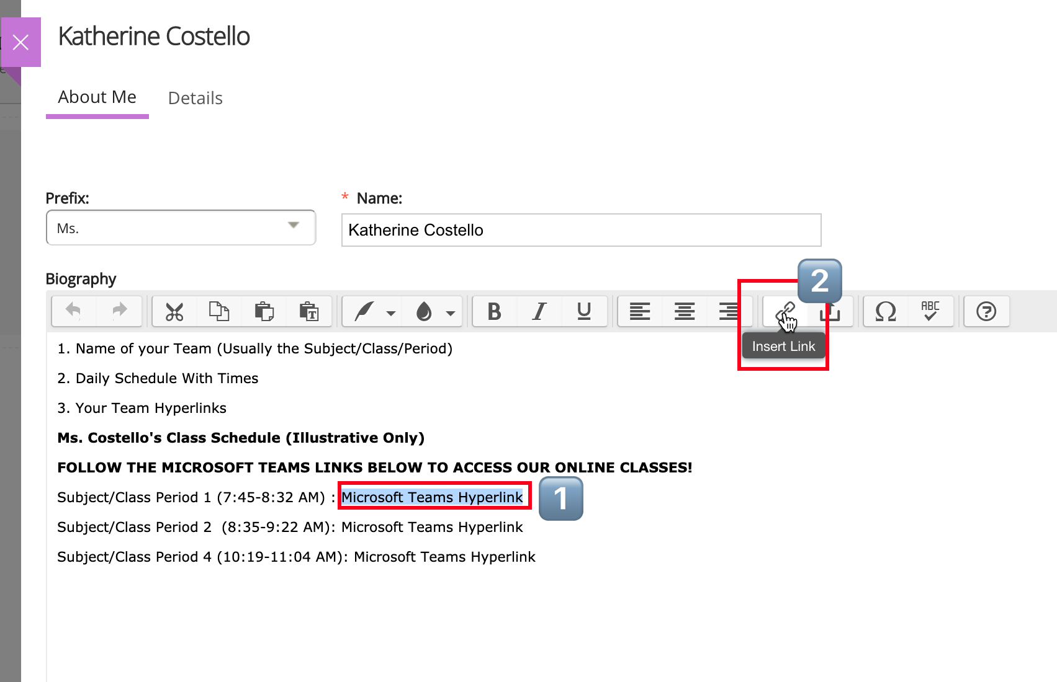Toggle Bold formatting
Screen dimensions: 1057x682
point(494,311)
